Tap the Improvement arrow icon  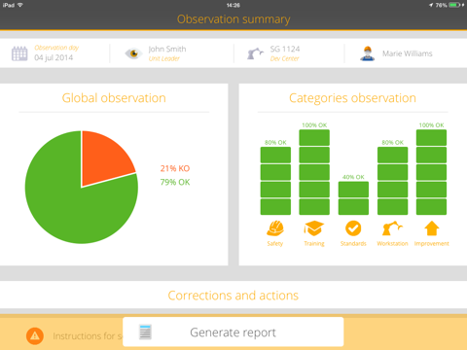coord(431,228)
